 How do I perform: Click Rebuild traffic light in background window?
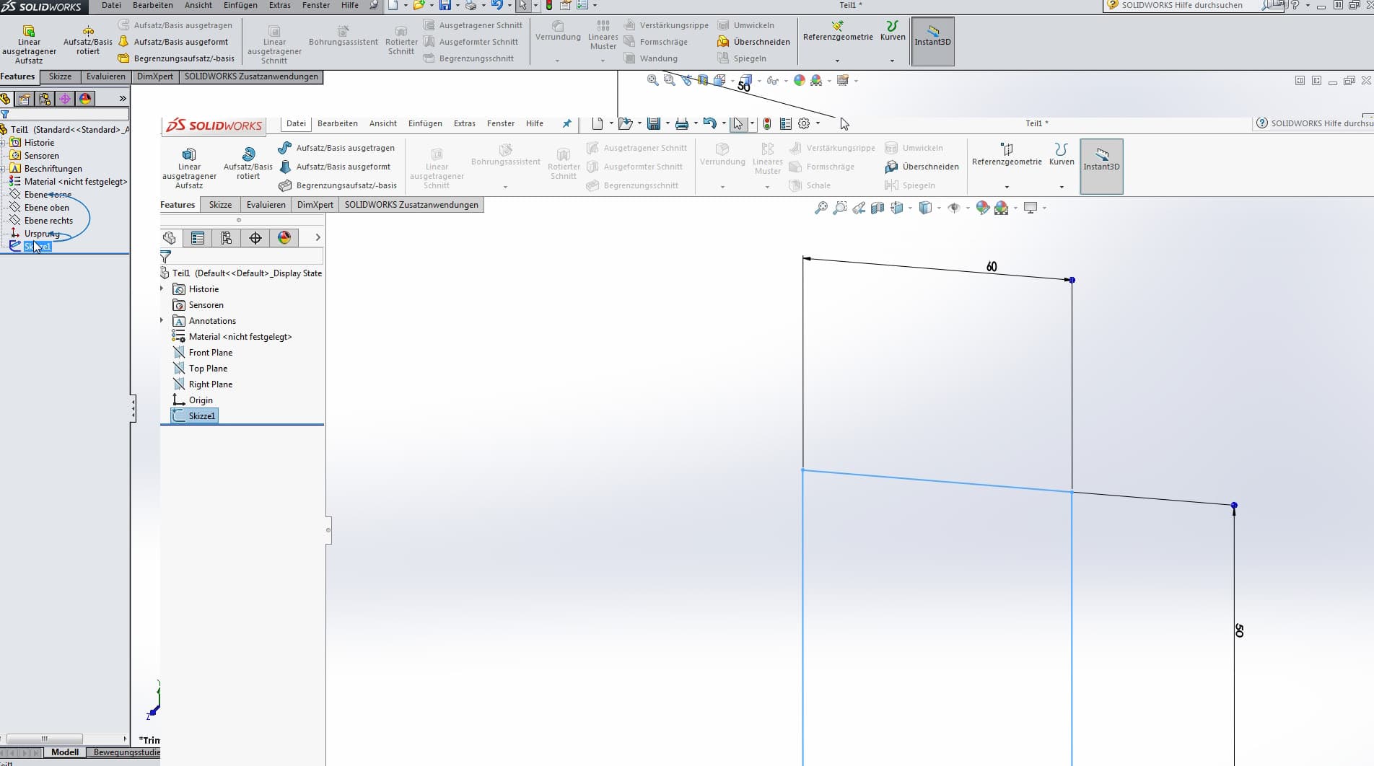[x=549, y=6]
